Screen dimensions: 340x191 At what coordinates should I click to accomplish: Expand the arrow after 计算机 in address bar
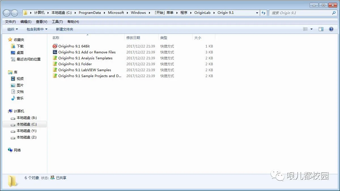(x=48, y=13)
